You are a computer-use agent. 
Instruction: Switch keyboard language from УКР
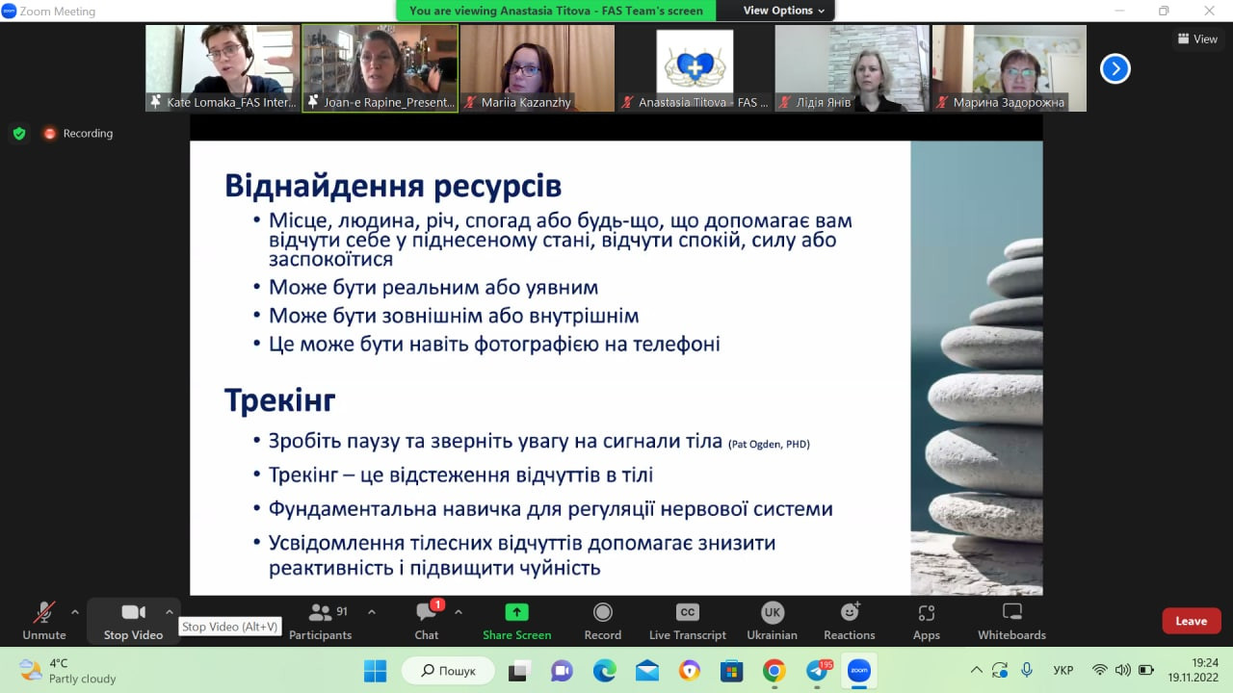1063,670
